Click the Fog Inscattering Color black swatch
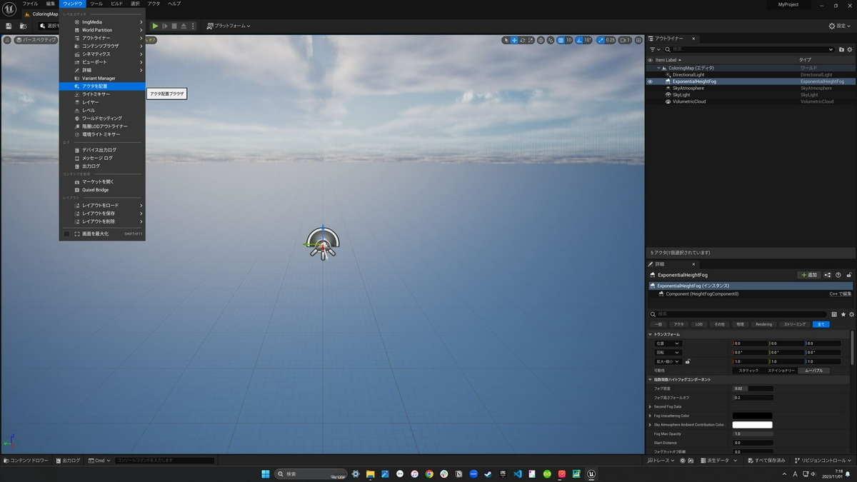The width and height of the screenshot is (857, 482). tap(752, 416)
